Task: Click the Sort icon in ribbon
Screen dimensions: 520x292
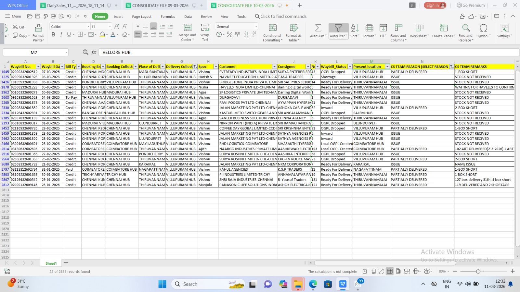Action: (355, 28)
